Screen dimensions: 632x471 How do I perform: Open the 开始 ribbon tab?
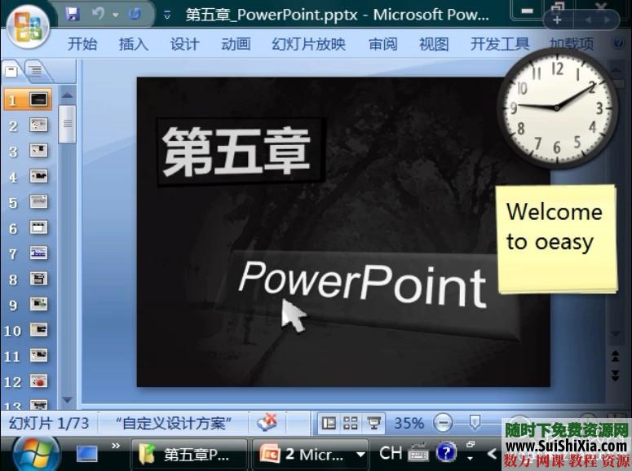[82, 43]
